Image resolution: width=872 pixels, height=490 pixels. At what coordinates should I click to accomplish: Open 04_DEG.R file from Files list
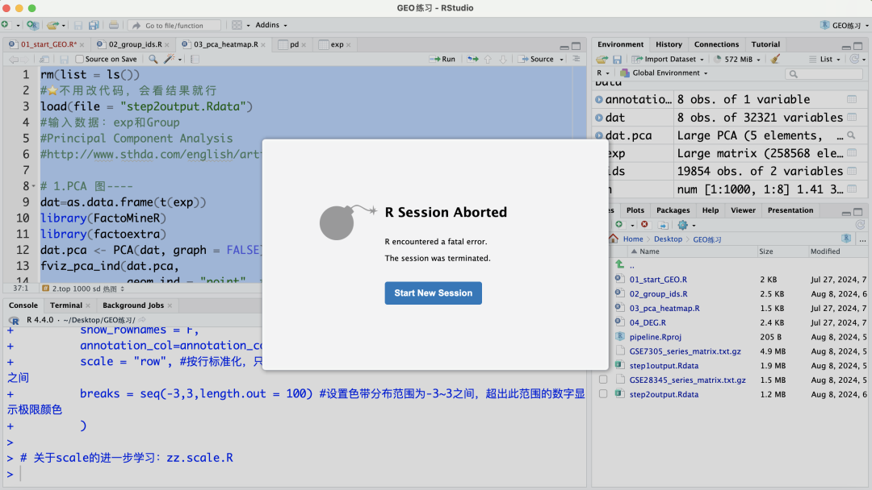coord(648,322)
